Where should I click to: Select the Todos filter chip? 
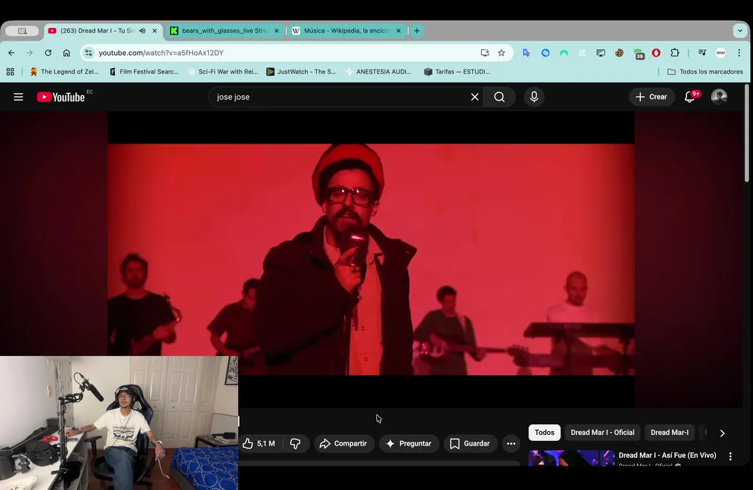[x=545, y=432]
